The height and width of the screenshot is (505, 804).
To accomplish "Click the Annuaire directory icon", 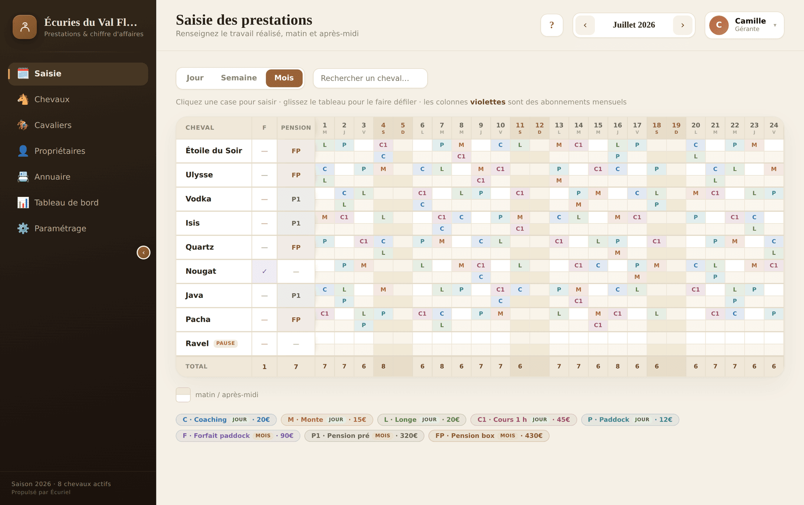I will pyautogui.click(x=23, y=176).
